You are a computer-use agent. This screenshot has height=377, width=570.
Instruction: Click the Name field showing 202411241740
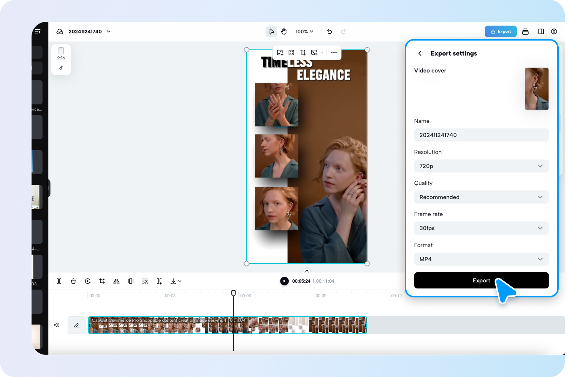tap(481, 135)
